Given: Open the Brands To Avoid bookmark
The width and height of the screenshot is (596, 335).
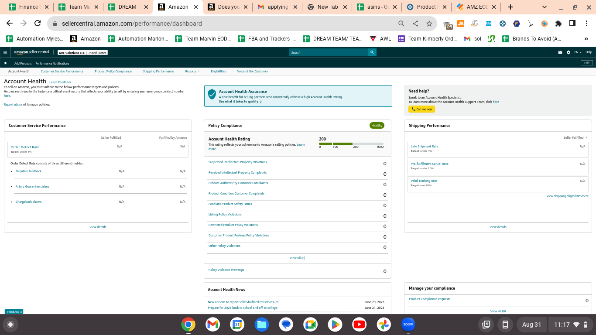Looking at the screenshot, I should (532, 39).
